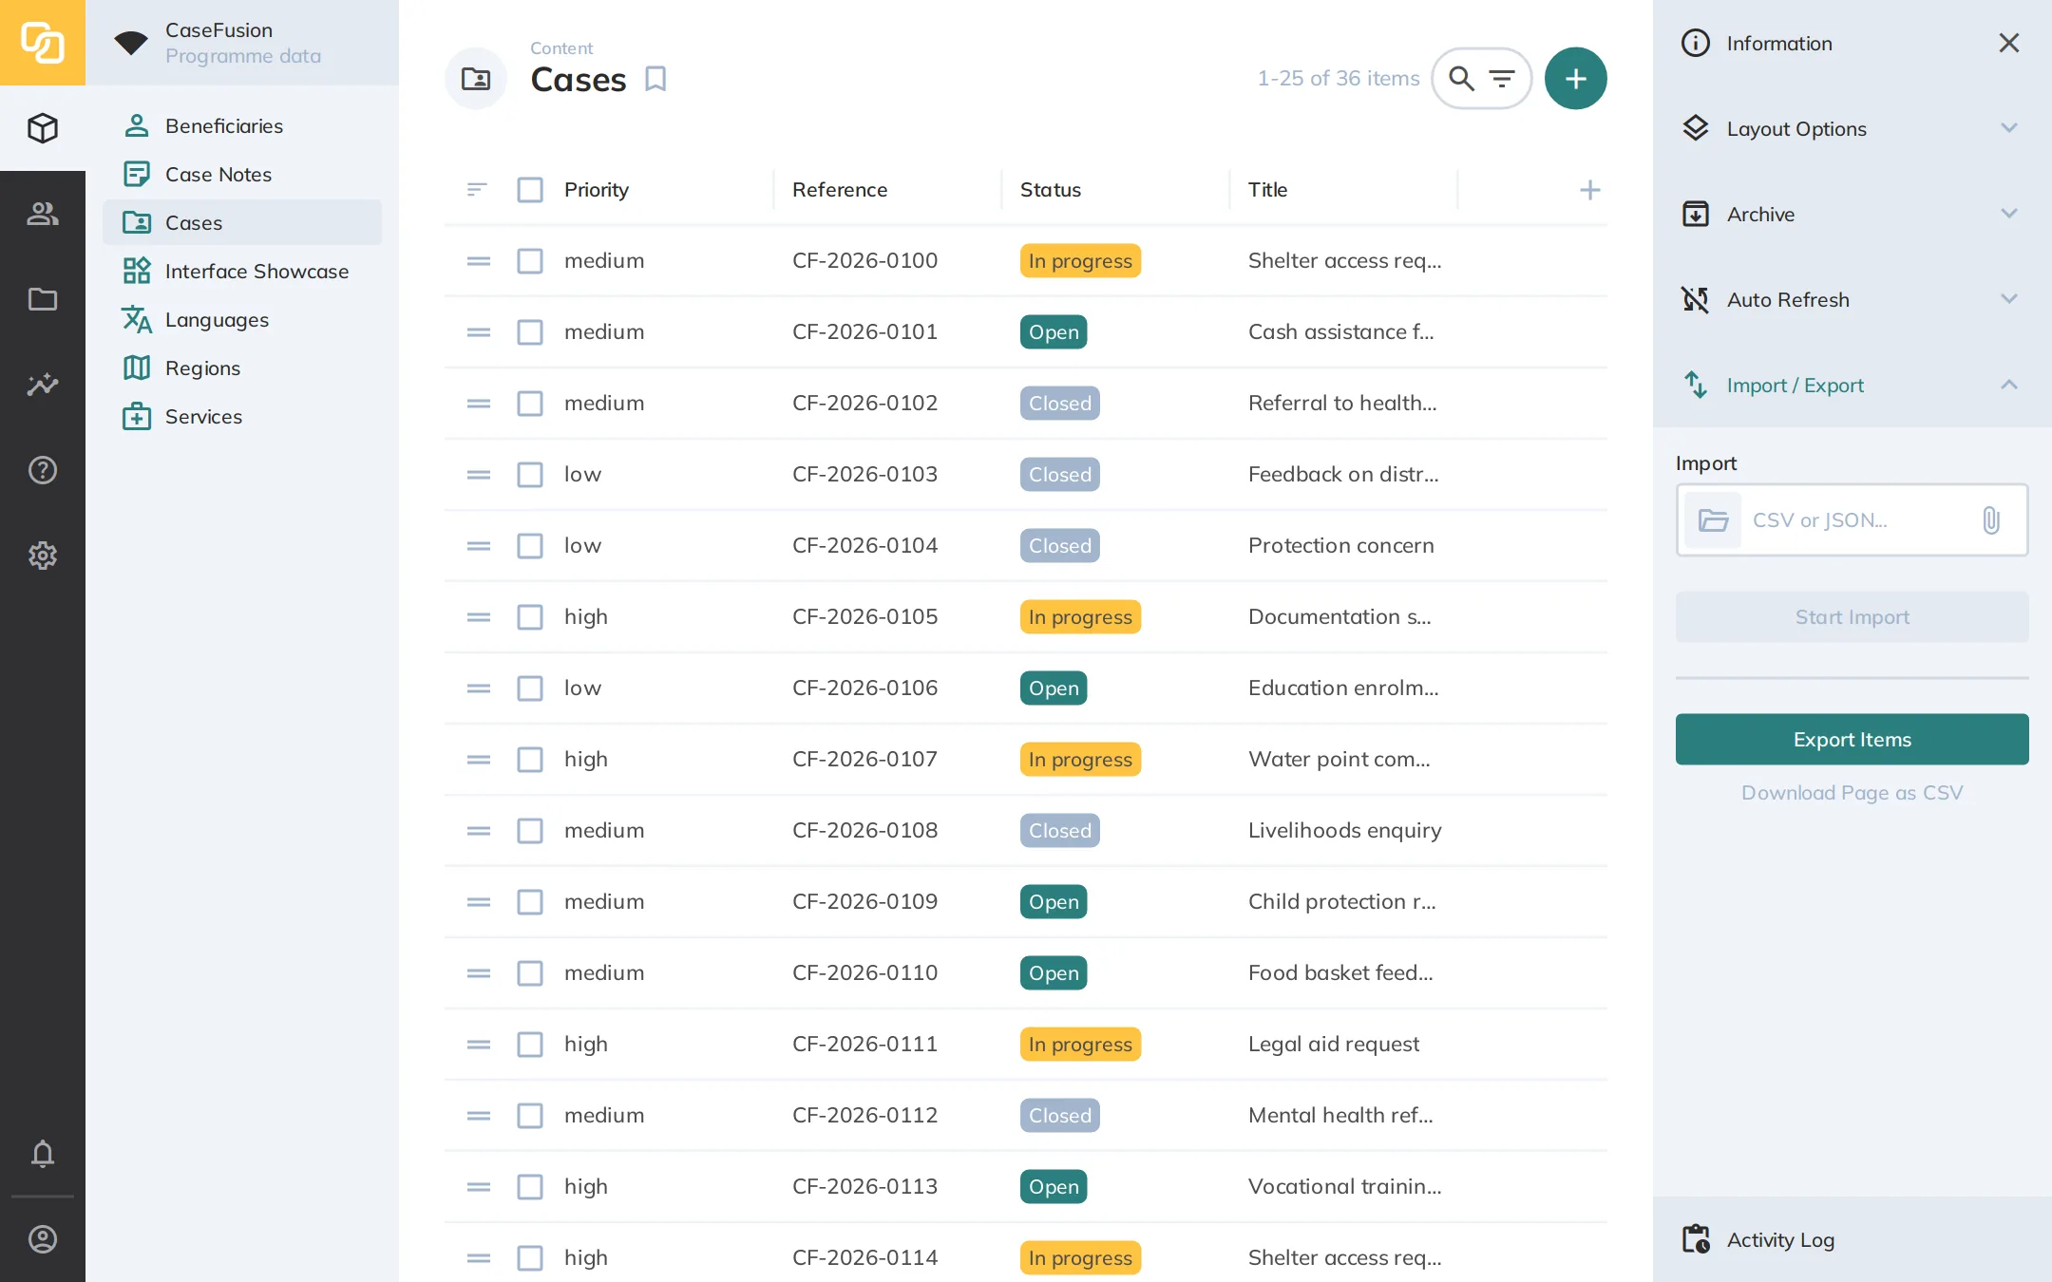Add a column with the plus icon
The height and width of the screenshot is (1282, 2052).
pos(1590,190)
